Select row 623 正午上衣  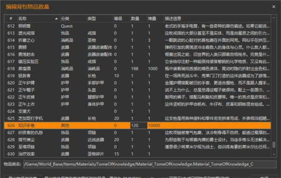(137, 104)
